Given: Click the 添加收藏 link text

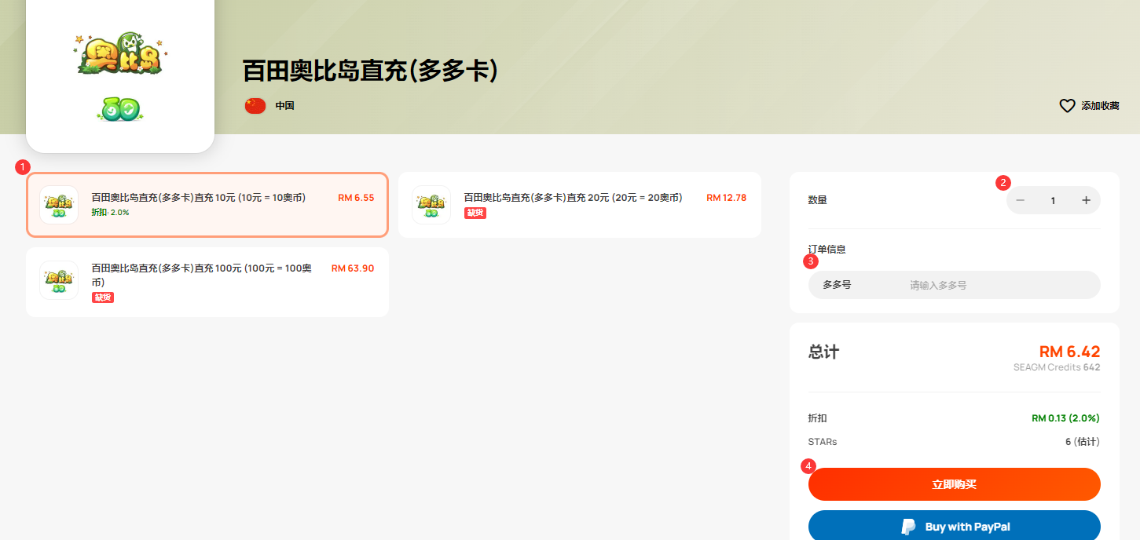Looking at the screenshot, I should tap(1100, 106).
